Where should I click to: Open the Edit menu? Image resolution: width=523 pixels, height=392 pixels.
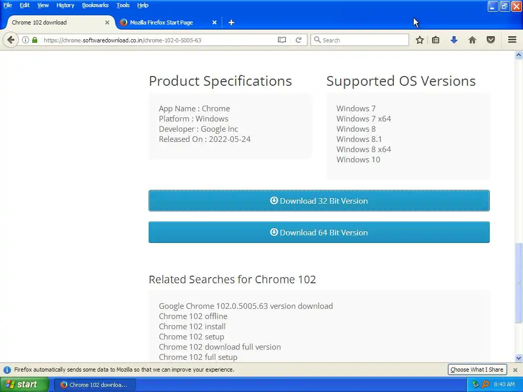[25, 5]
